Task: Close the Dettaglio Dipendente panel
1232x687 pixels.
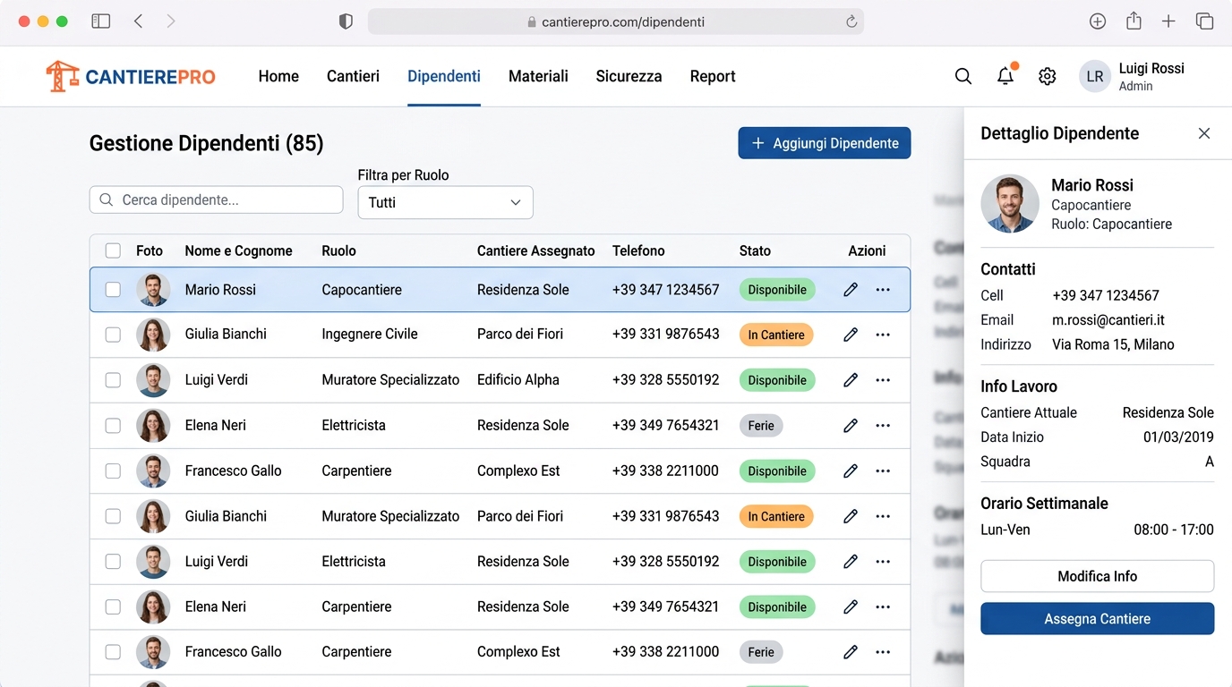Action: pyautogui.click(x=1204, y=133)
